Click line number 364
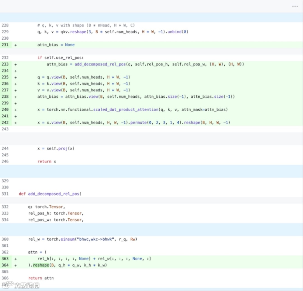The height and width of the screenshot is (291, 303). (x=5, y=265)
